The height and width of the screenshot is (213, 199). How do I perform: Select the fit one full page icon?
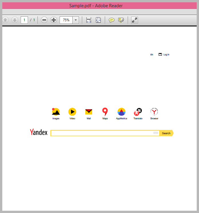coord(98,20)
